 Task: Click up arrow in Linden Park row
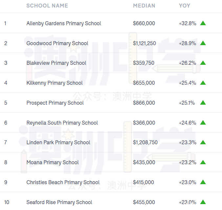pyautogui.click(x=203, y=142)
